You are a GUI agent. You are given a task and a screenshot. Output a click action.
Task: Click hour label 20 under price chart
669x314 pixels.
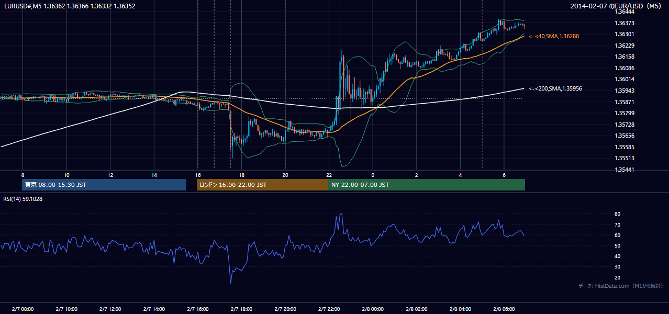coord(285,175)
